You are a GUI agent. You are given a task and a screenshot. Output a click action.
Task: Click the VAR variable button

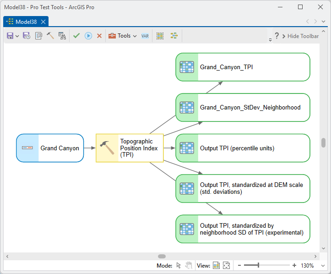coord(145,36)
